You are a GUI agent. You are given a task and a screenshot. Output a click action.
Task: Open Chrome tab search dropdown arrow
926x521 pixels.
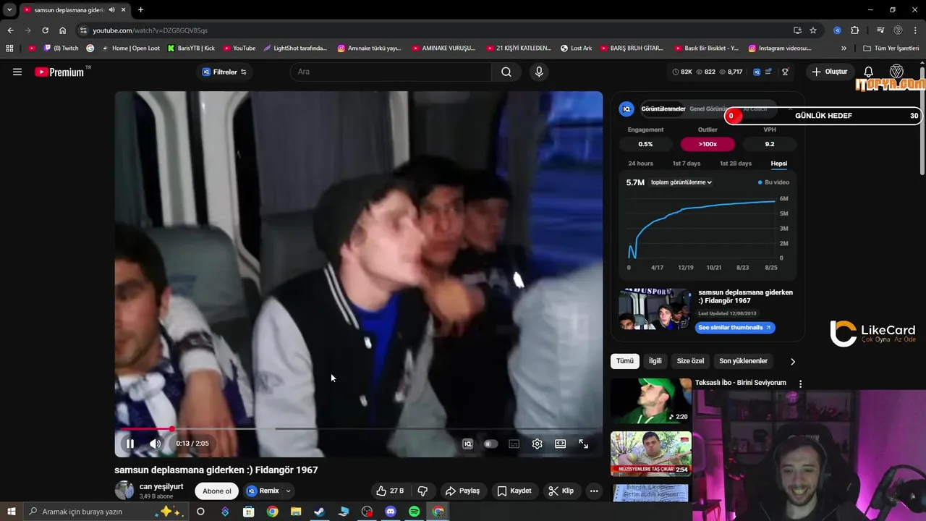[9, 10]
